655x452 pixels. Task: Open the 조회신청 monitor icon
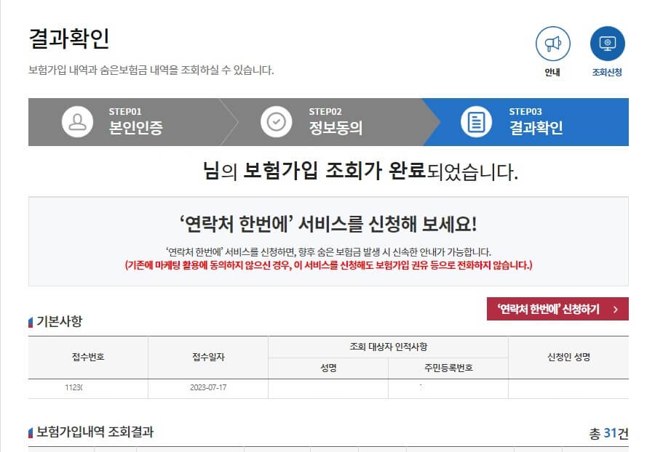tap(608, 44)
